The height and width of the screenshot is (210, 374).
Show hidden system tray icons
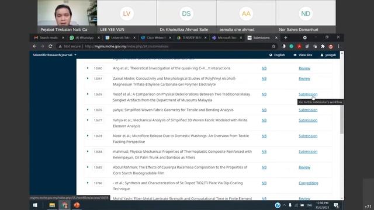pyautogui.click(x=285, y=205)
